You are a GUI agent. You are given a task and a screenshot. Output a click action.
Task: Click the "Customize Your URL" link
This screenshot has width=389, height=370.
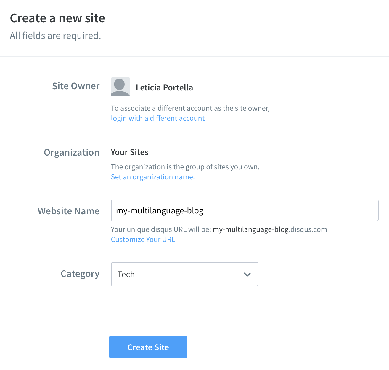143,240
